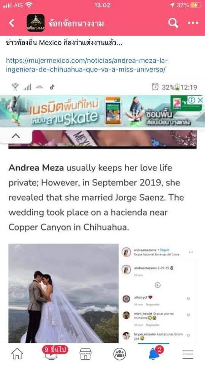
Task: Close the skate floor ad banner
Action: (x=200, y=100)
